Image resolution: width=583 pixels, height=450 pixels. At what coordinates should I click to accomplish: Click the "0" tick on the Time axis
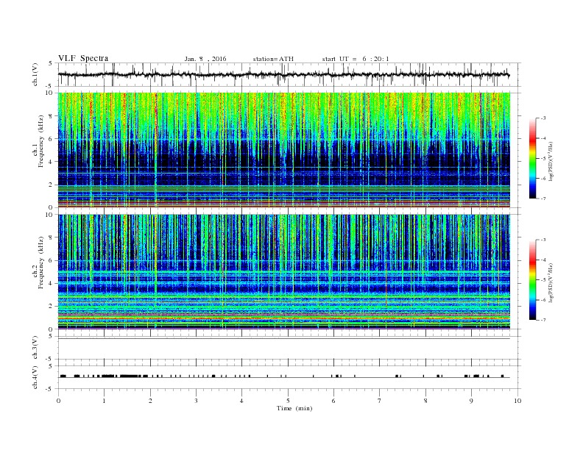pyautogui.click(x=58, y=401)
